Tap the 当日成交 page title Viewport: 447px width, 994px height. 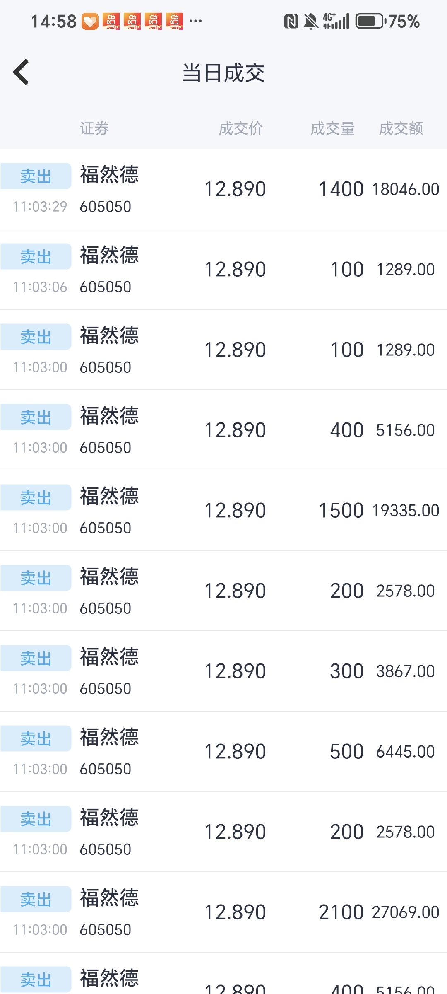pyautogui.click(x=223, y=73)
